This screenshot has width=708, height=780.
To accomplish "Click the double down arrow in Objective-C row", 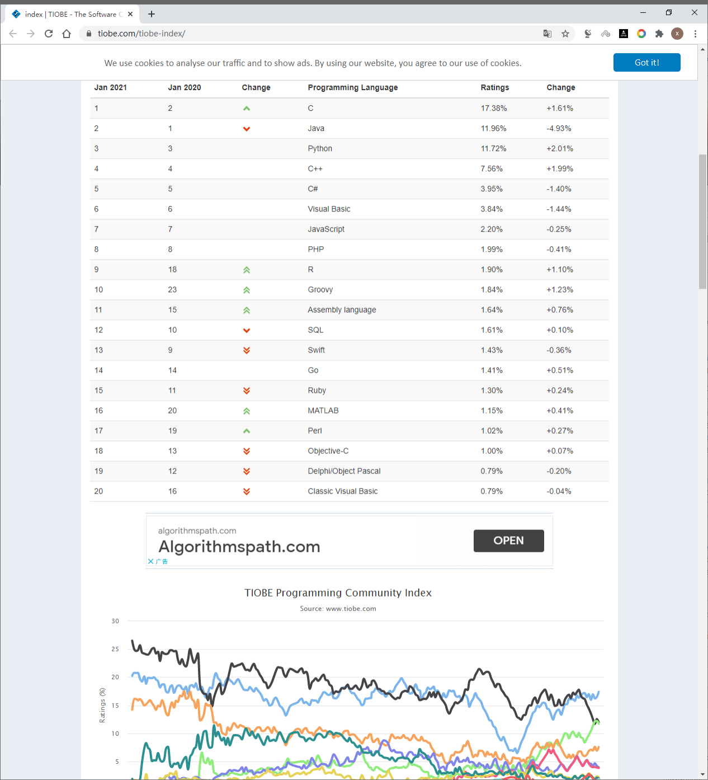I will coord(247,451).
